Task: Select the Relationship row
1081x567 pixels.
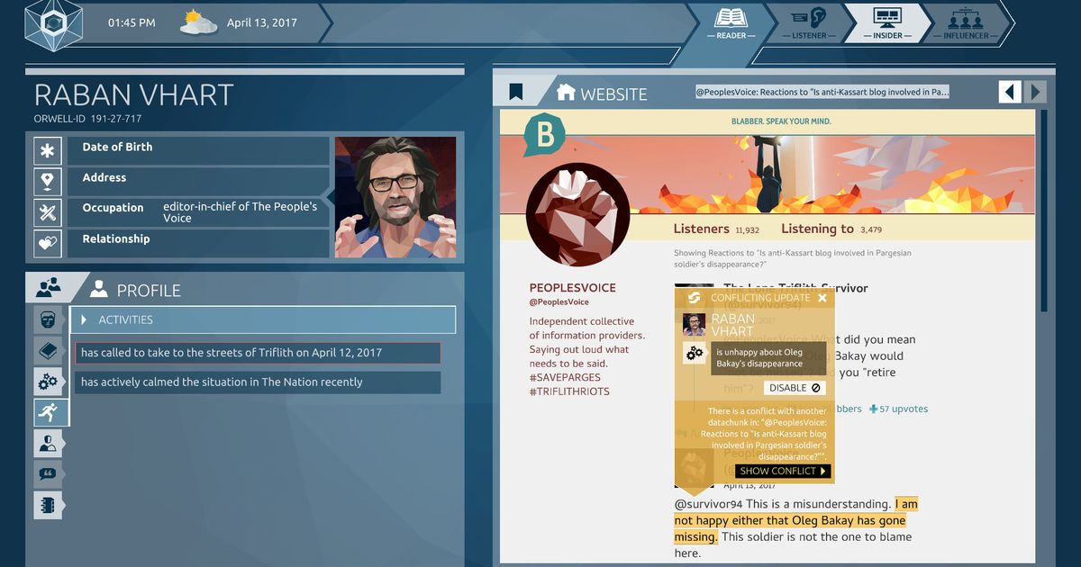Action: point(197,243)
